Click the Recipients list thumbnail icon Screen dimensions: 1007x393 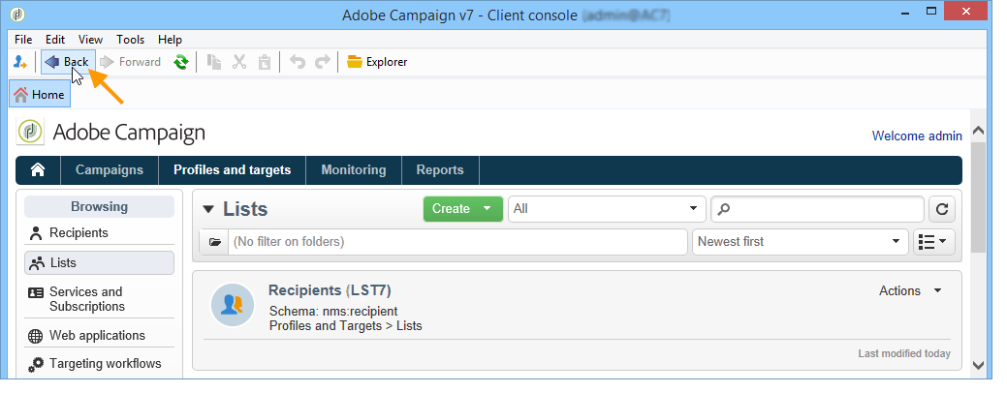point(233,306)
